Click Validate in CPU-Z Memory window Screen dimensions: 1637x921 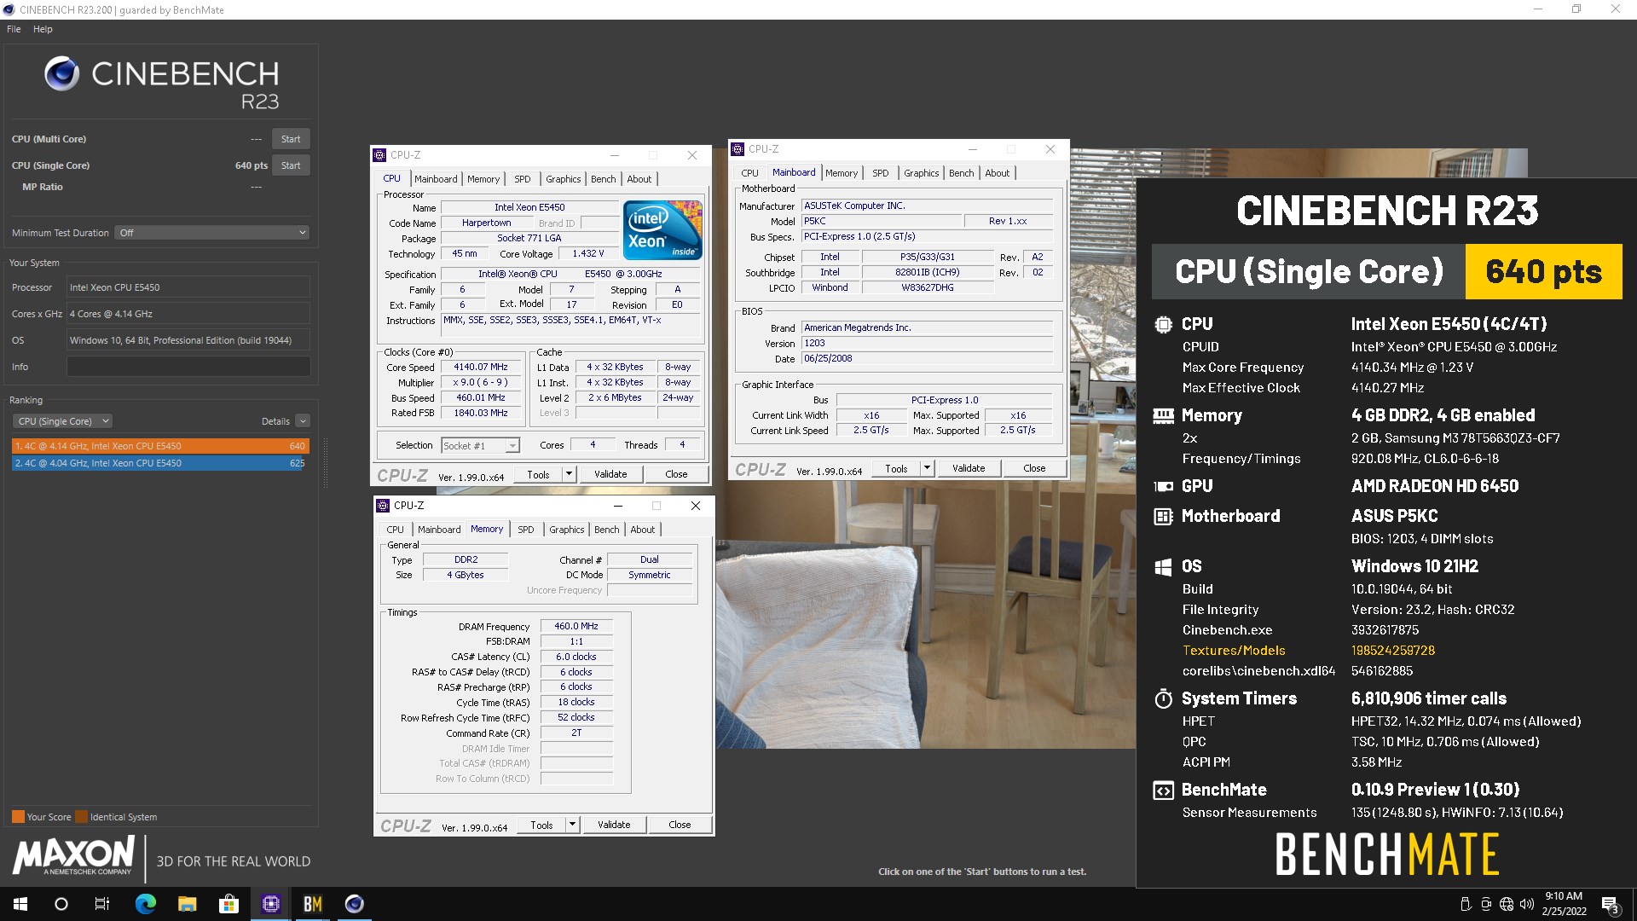tap(614, 825)
